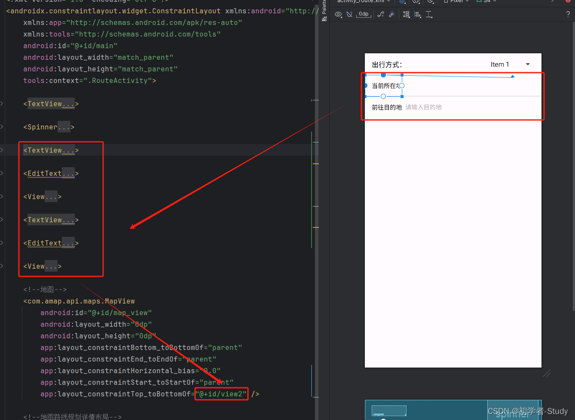Open the Pixel device dropdown
This screenshot has height=420, width=575.
point(456,1)
